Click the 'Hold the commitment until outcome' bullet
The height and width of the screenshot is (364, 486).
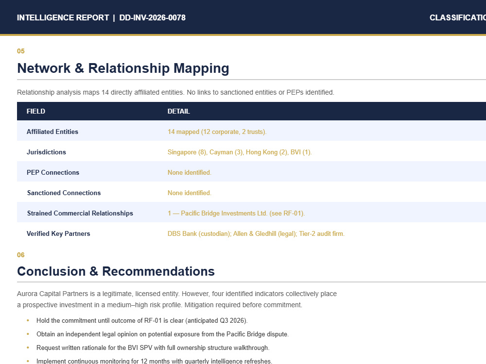click(x=142, y=320)
